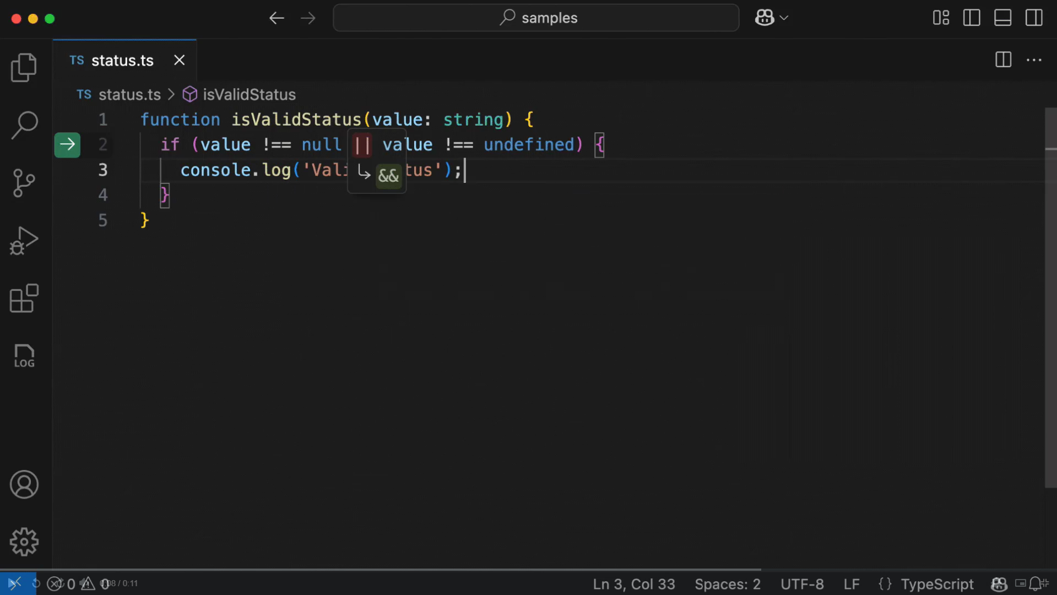Select language mode TypeScript
The height and width of the screenshot is (595, 1057).
pos(937,584)
